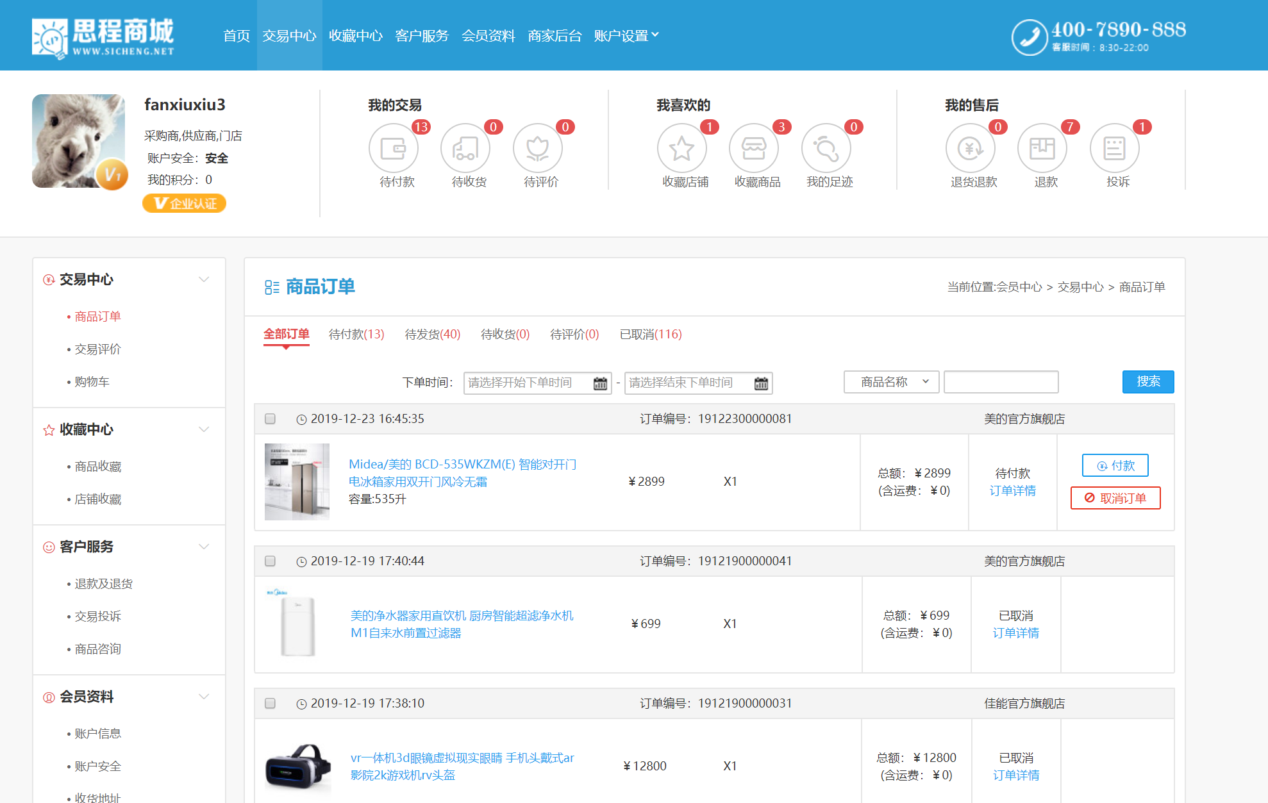
Task: Click the 请选择结束下单时间 end date field
Action: click(698, 383)
